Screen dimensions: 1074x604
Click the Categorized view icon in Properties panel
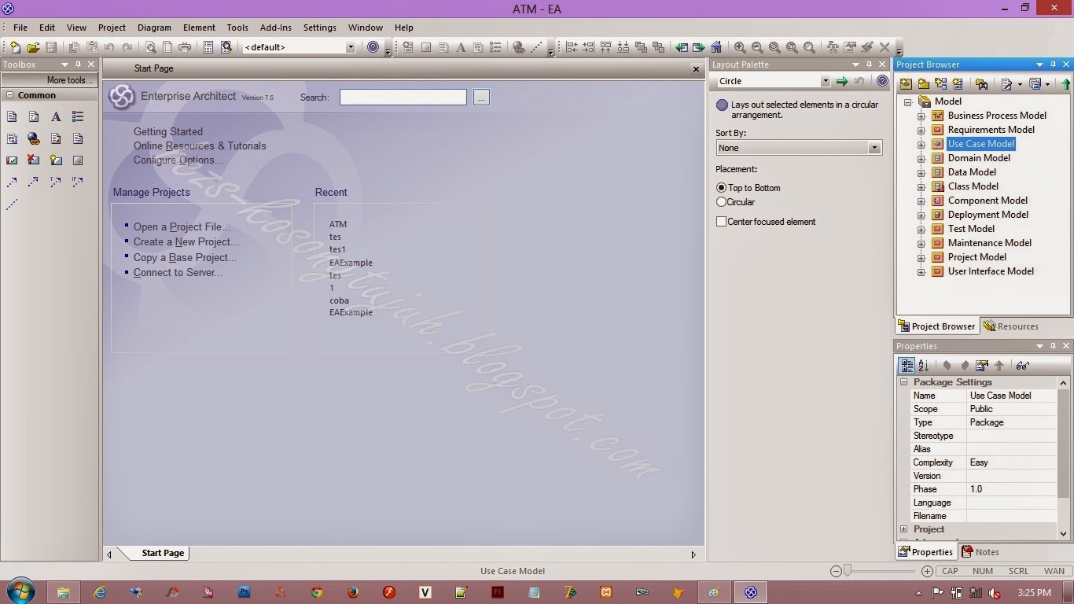907,366
